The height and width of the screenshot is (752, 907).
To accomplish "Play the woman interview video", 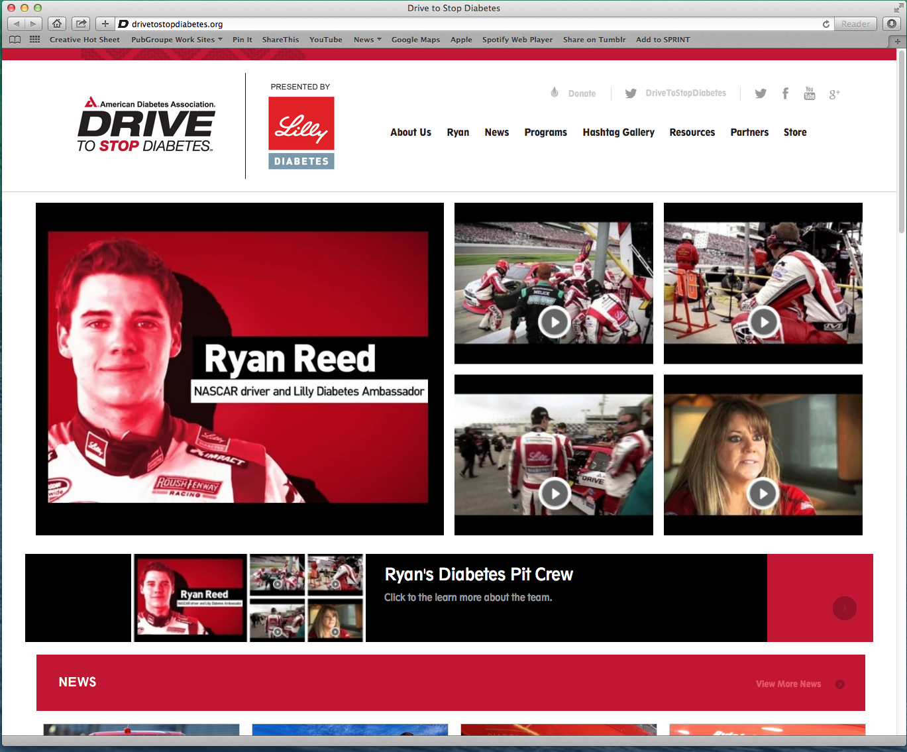I will point(763,494).
